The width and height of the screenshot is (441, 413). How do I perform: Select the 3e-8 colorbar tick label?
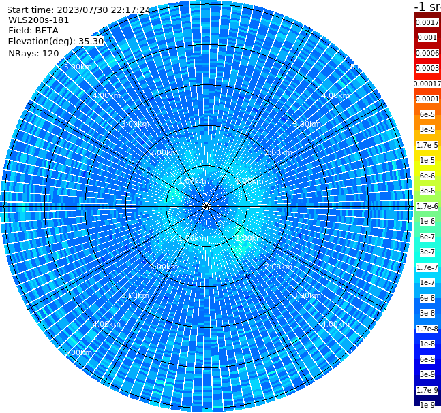(427, 313)
